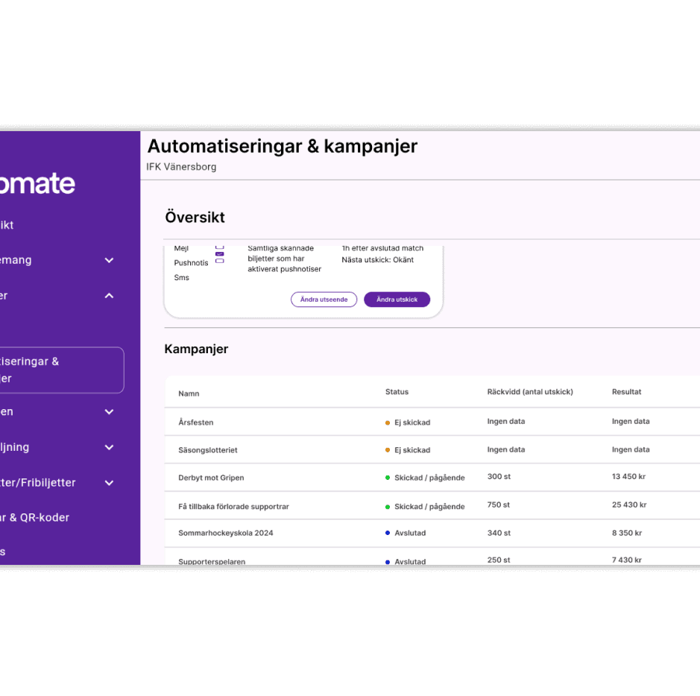This screenshot has height=696, width=700.
Task: Expand the 'ter/Fribiljetter' sidebar chevron
Action: pos(109,483)
